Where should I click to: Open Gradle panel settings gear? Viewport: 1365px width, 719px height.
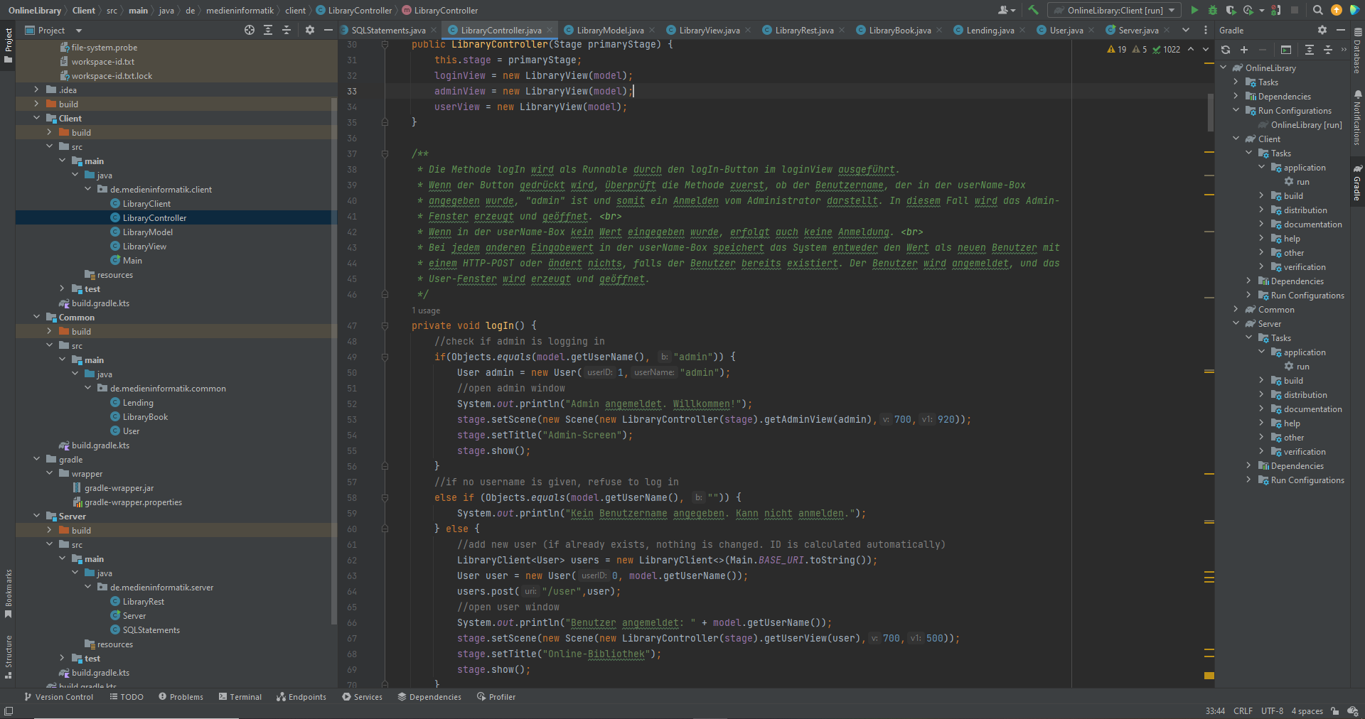tap(1322, 30)
